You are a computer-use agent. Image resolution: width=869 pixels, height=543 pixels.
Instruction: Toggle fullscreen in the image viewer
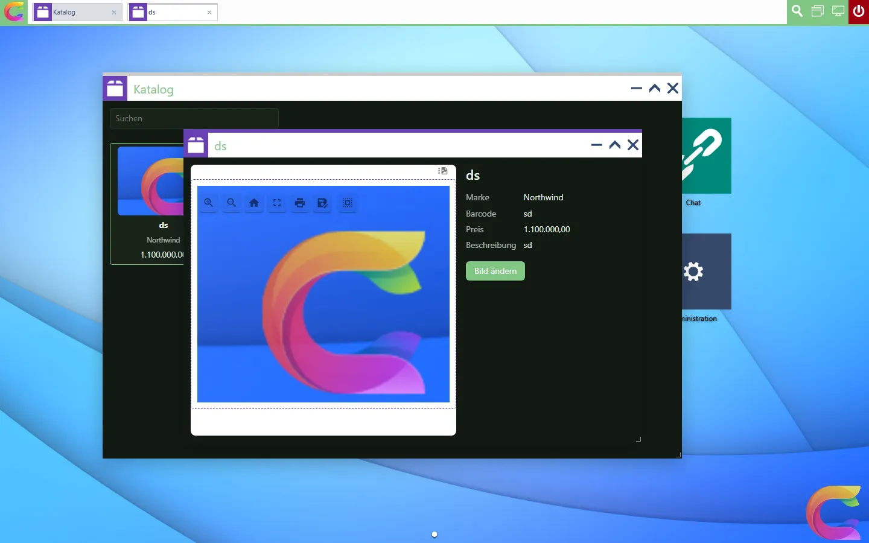click(277, 203)
